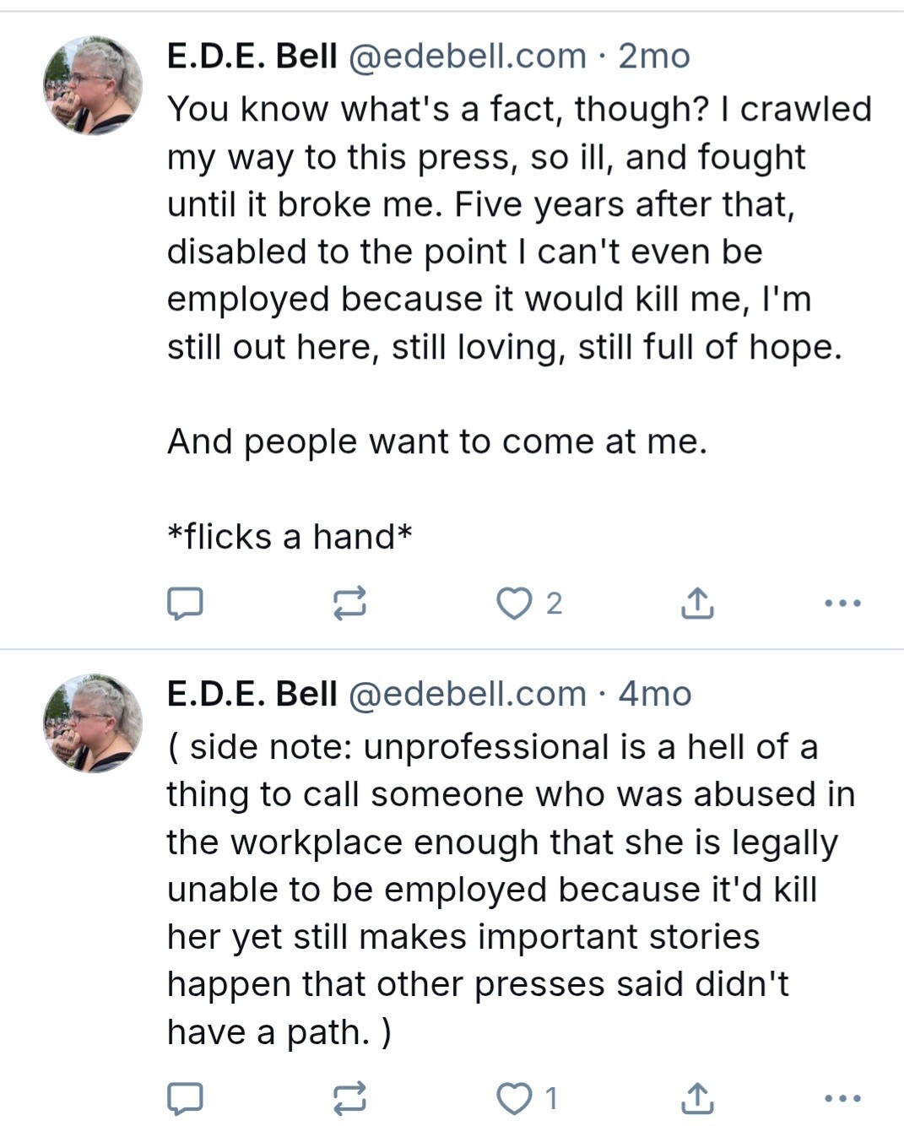Viewport: 904px width, 1126px height.
Task: Repost the 4mo side note post
Action: click(349, 1097)
